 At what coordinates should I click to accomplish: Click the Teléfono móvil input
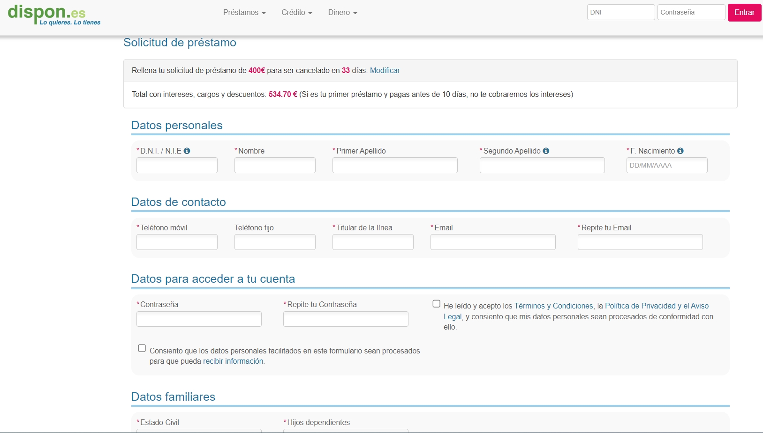pos(177,242)
